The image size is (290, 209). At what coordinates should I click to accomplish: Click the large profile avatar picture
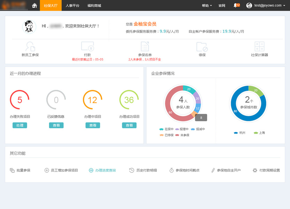click(29, 27)
